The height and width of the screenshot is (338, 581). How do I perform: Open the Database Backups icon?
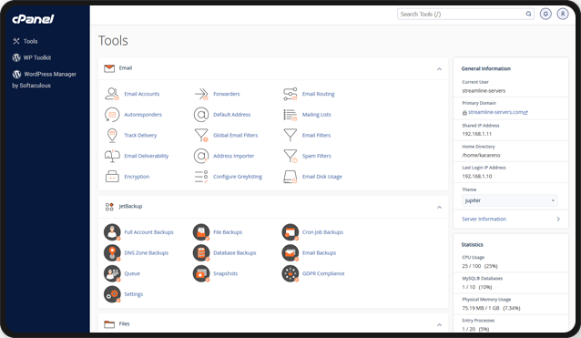(x=201, y=253)
